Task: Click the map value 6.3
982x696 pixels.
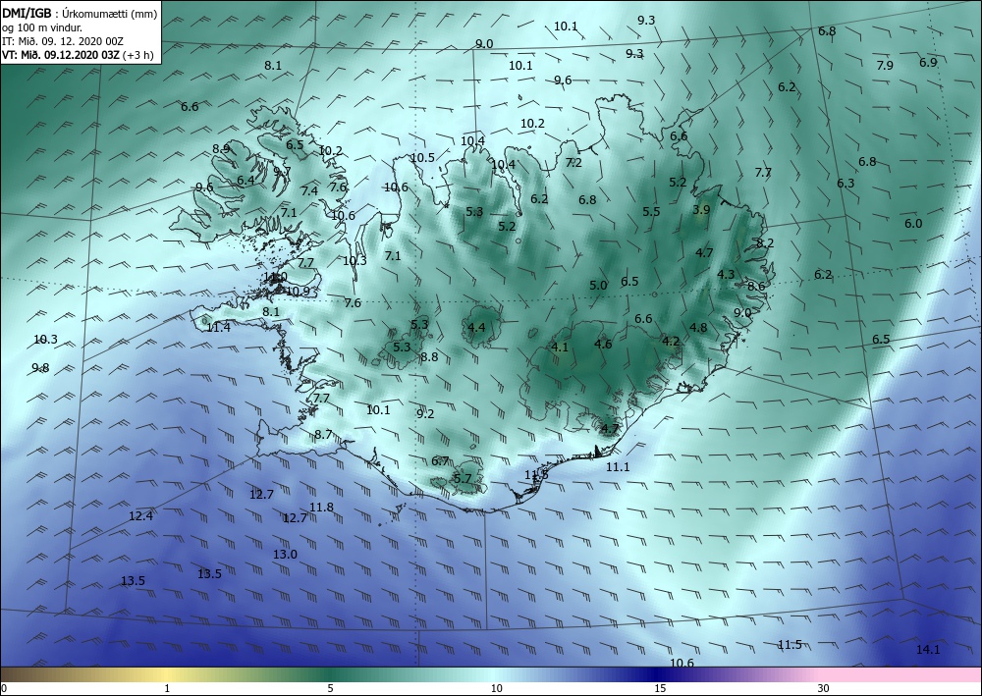Action: (x=846, y=184)
